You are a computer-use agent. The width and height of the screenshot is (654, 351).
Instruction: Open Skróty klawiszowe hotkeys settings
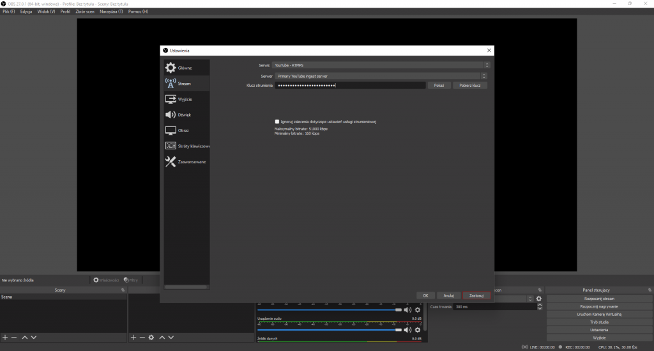186,146
